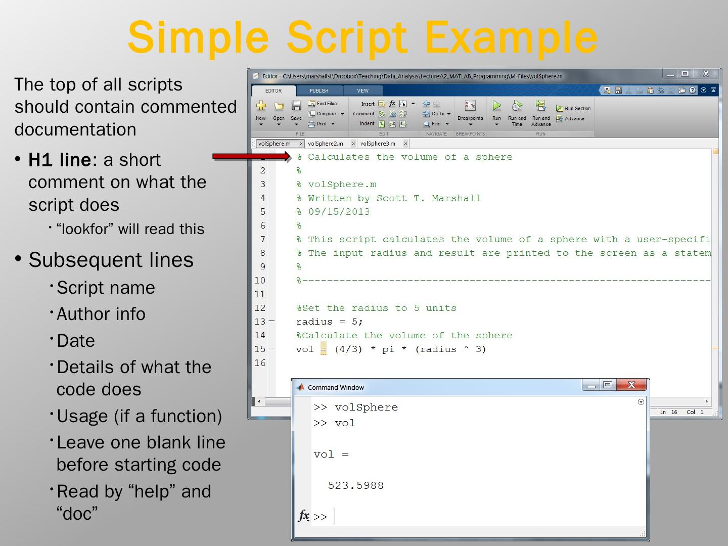Image resolution: width=728 pixels, height=546 pixels.
Task: Run the script with the green Run arrow
Action: (497, 106)
